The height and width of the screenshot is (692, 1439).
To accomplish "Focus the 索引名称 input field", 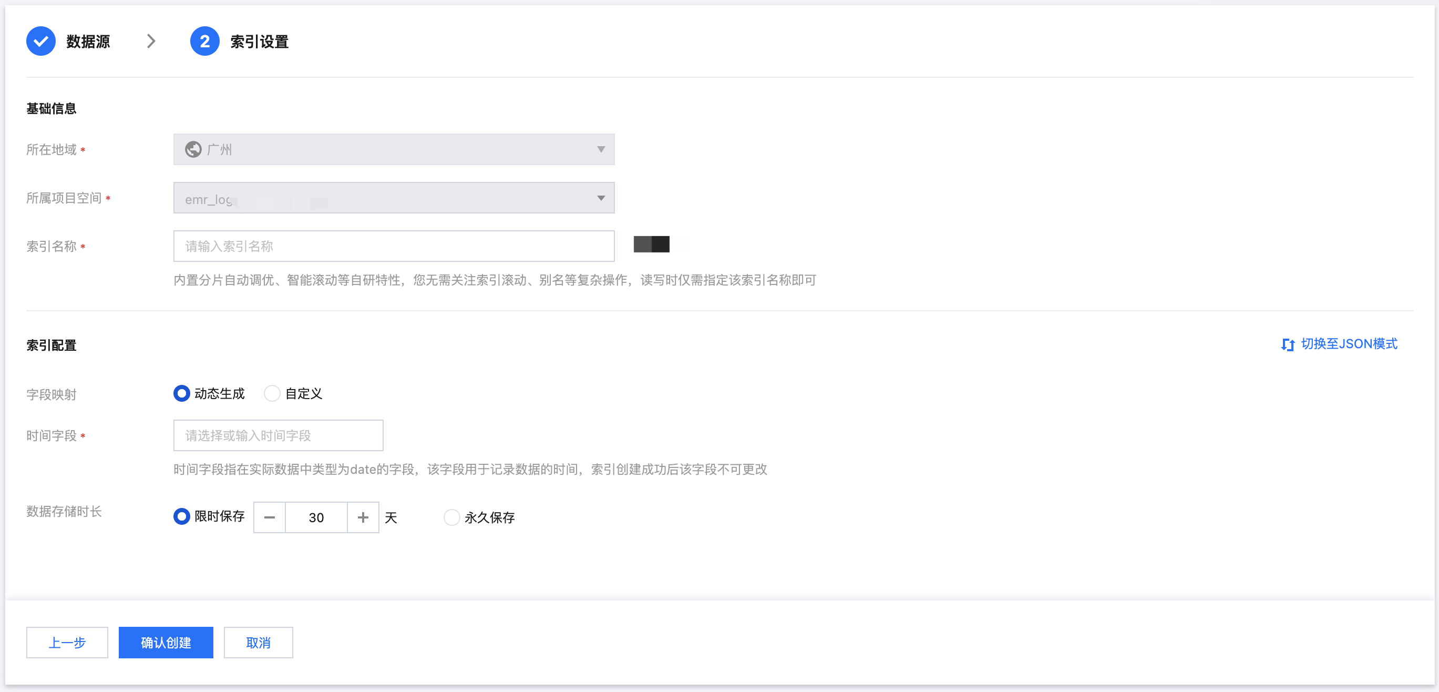I will (394, 246).
